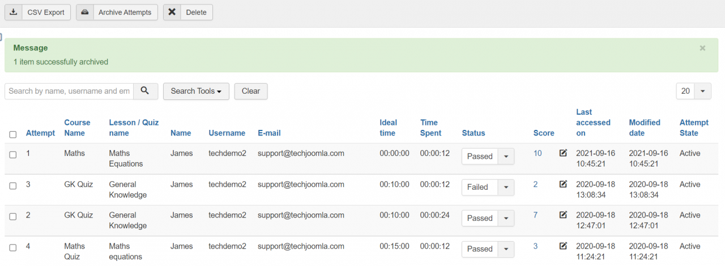Open status dropdown showing Failed

coord(488,187)
